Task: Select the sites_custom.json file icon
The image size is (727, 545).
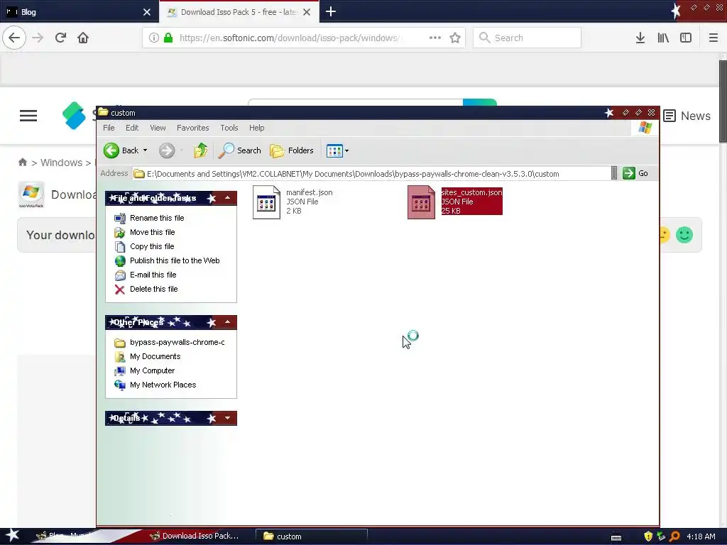Action: pos(421,202)
